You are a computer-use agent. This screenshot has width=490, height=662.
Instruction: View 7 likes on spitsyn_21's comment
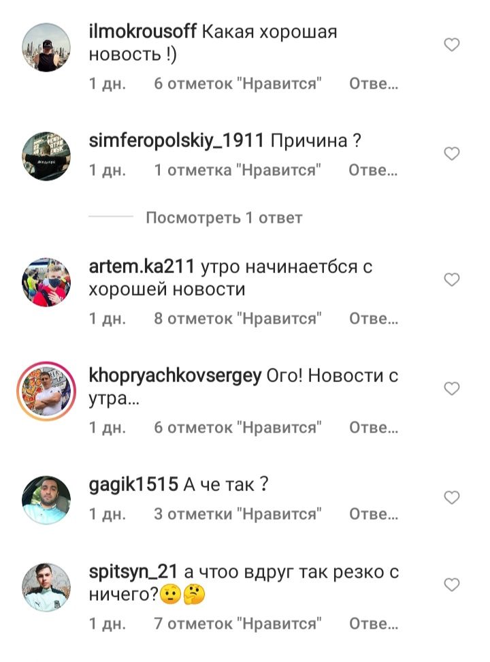[238, 623]
